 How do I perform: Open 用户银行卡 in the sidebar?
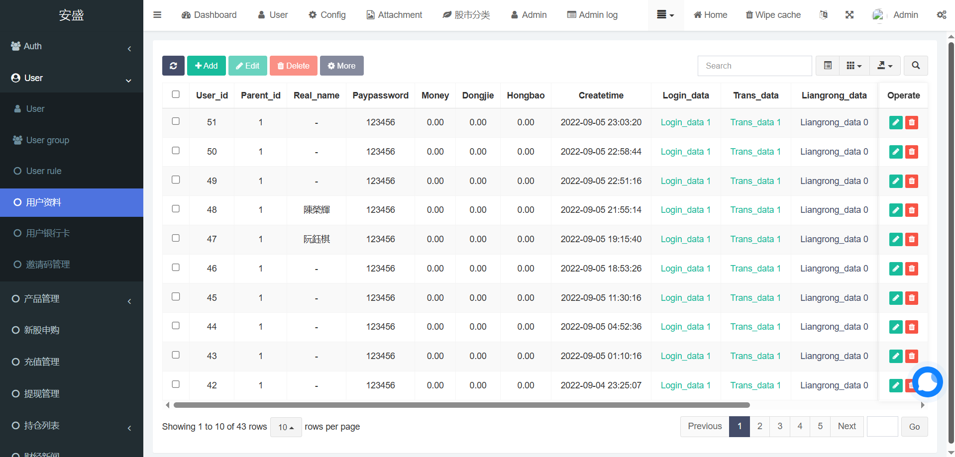(x=48, y=233)
